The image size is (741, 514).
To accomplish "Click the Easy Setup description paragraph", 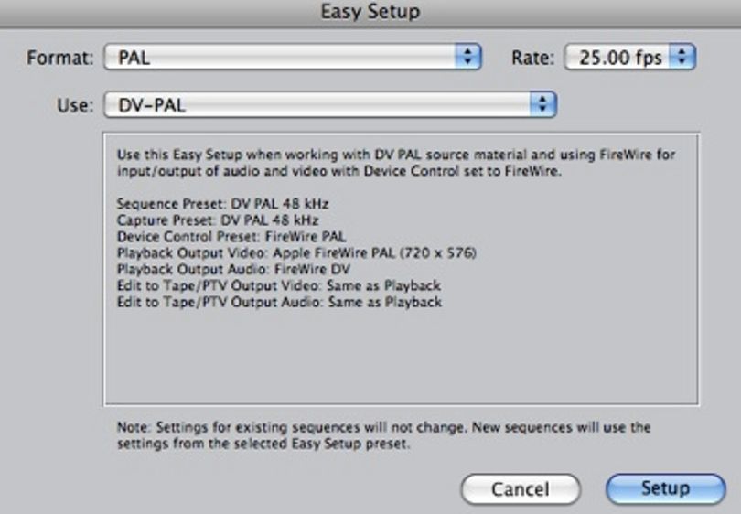I will point(396,163).
